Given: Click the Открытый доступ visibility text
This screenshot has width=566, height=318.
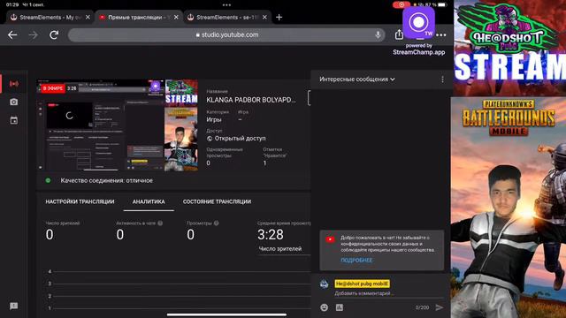Looking at the screenshot, I should click(x=240, y=139).
